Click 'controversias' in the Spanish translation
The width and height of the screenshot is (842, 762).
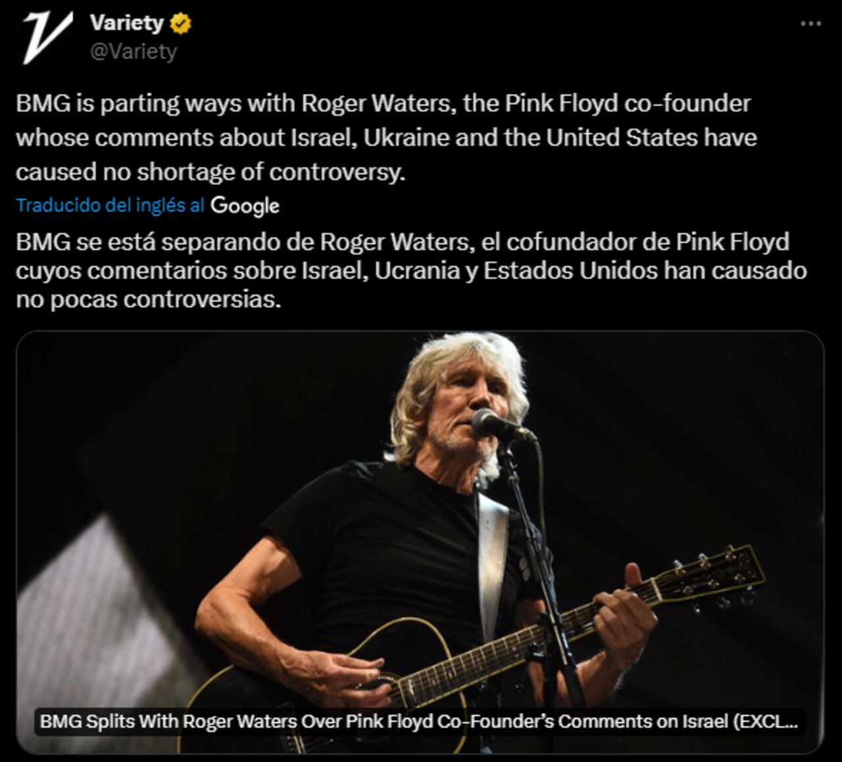[202, 299]
